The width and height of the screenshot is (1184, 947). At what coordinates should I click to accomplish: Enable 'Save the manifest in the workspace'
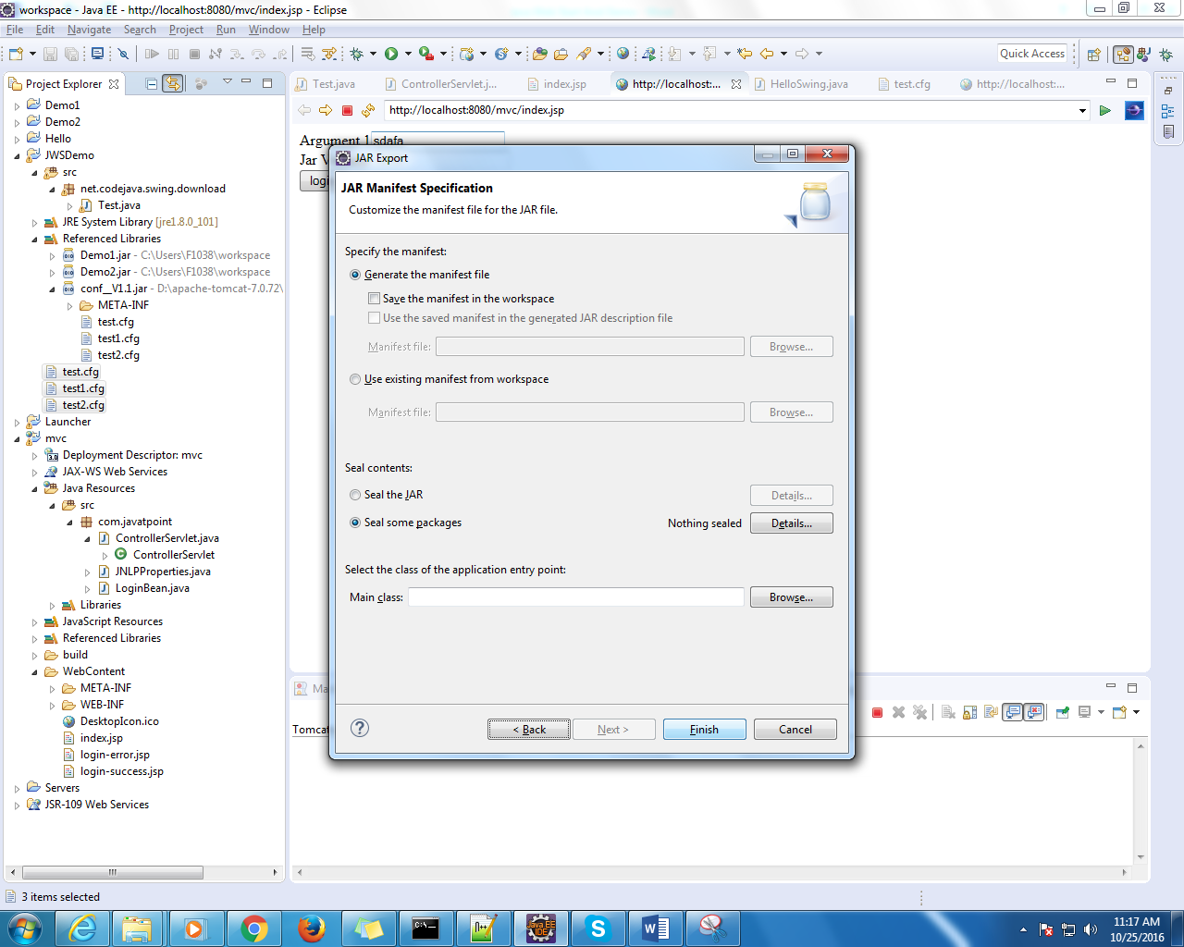pyautogui.click(x=375, y=298)
